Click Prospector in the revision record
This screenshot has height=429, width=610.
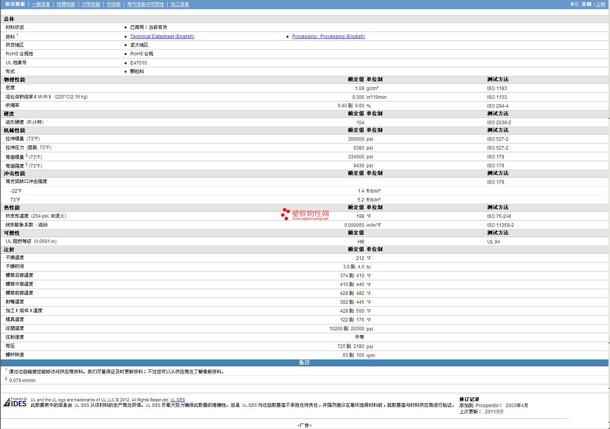tap(487, 406)
